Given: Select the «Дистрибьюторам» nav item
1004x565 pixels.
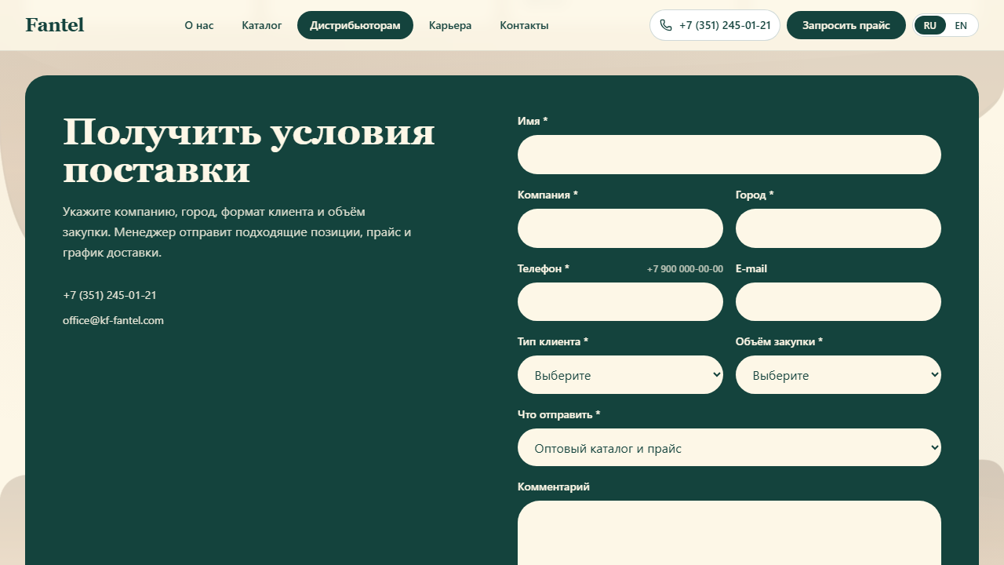Looking at the screenshot, I should [x=355, y=25].
